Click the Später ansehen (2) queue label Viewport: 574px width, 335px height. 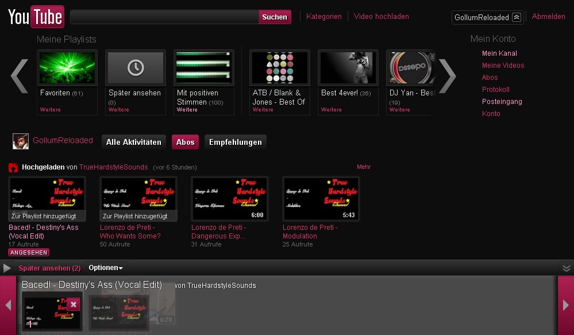coord(49,268)
